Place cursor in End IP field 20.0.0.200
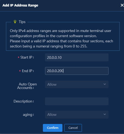 pos(77,71)
